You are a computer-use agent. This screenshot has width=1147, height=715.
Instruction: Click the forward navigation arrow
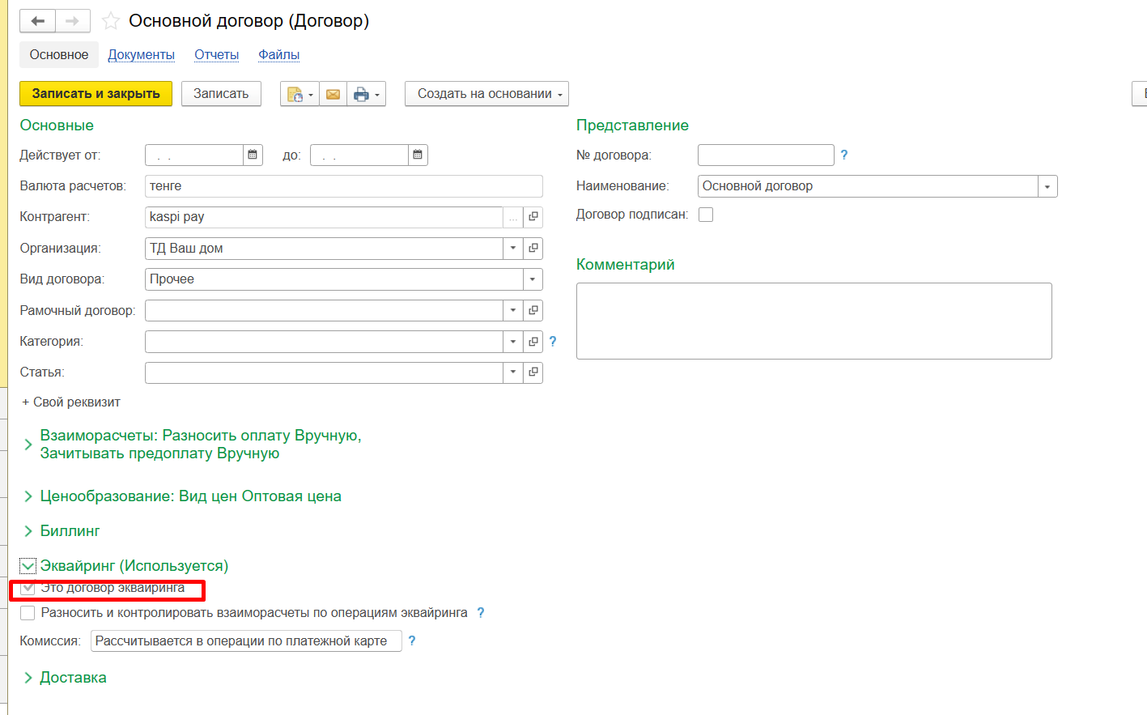pyautogui.click(x=73, y=21)
